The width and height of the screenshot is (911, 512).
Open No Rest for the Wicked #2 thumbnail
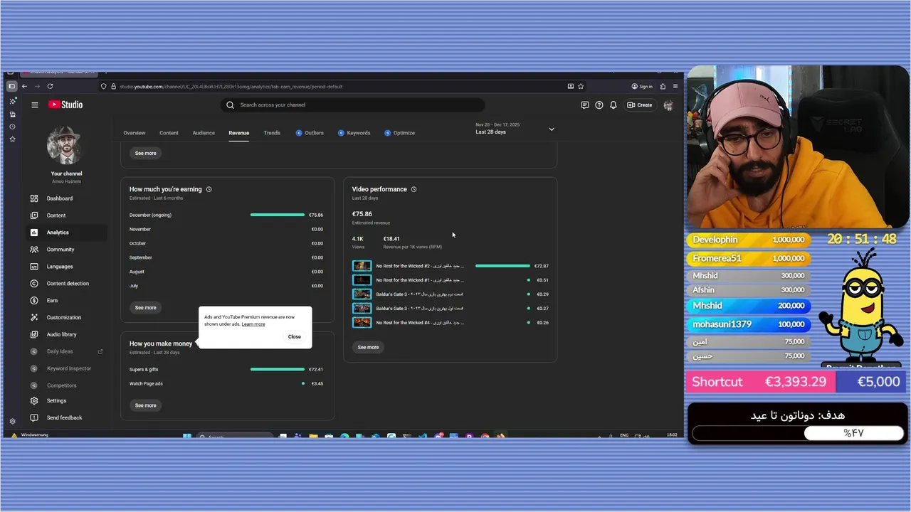click(362, 266)
